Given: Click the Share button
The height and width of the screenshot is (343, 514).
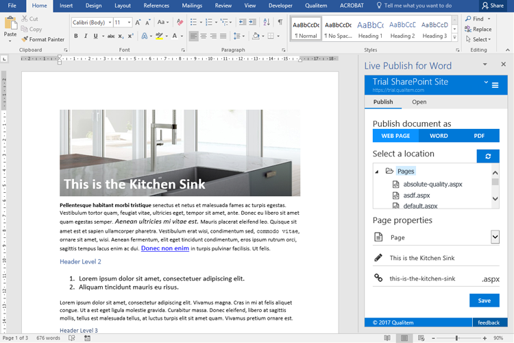Looking at the screenshot, I should 493,5.
